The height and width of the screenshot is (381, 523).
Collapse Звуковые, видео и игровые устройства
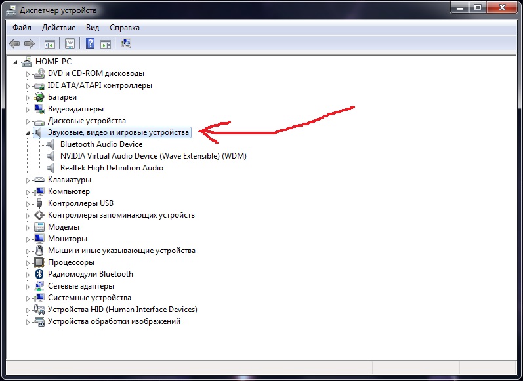[28, 133]
